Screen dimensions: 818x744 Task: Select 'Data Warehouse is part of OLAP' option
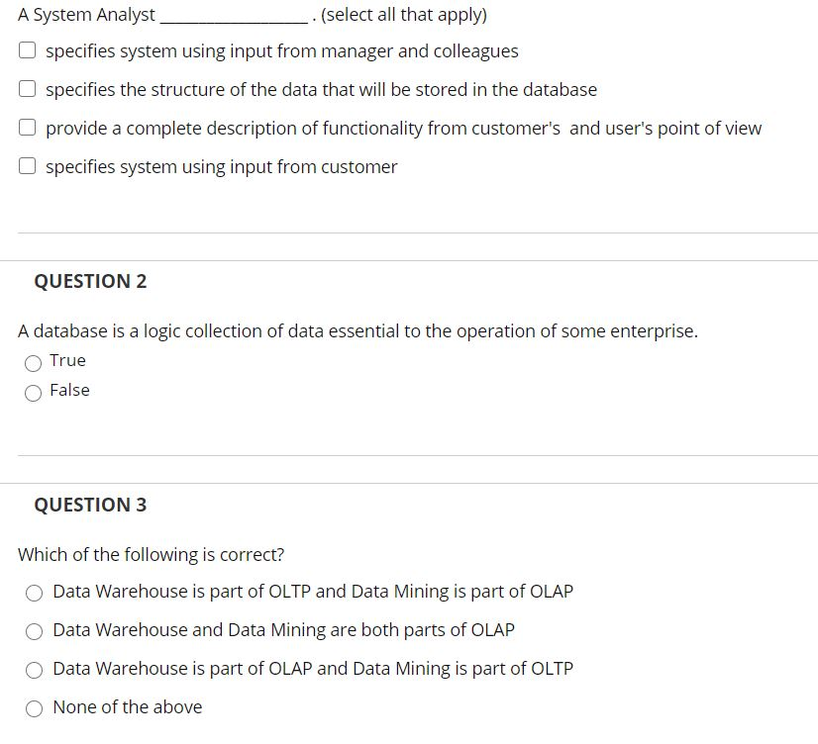point(35,669)
